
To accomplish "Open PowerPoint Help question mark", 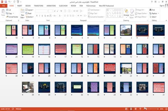I will [152, 2].
